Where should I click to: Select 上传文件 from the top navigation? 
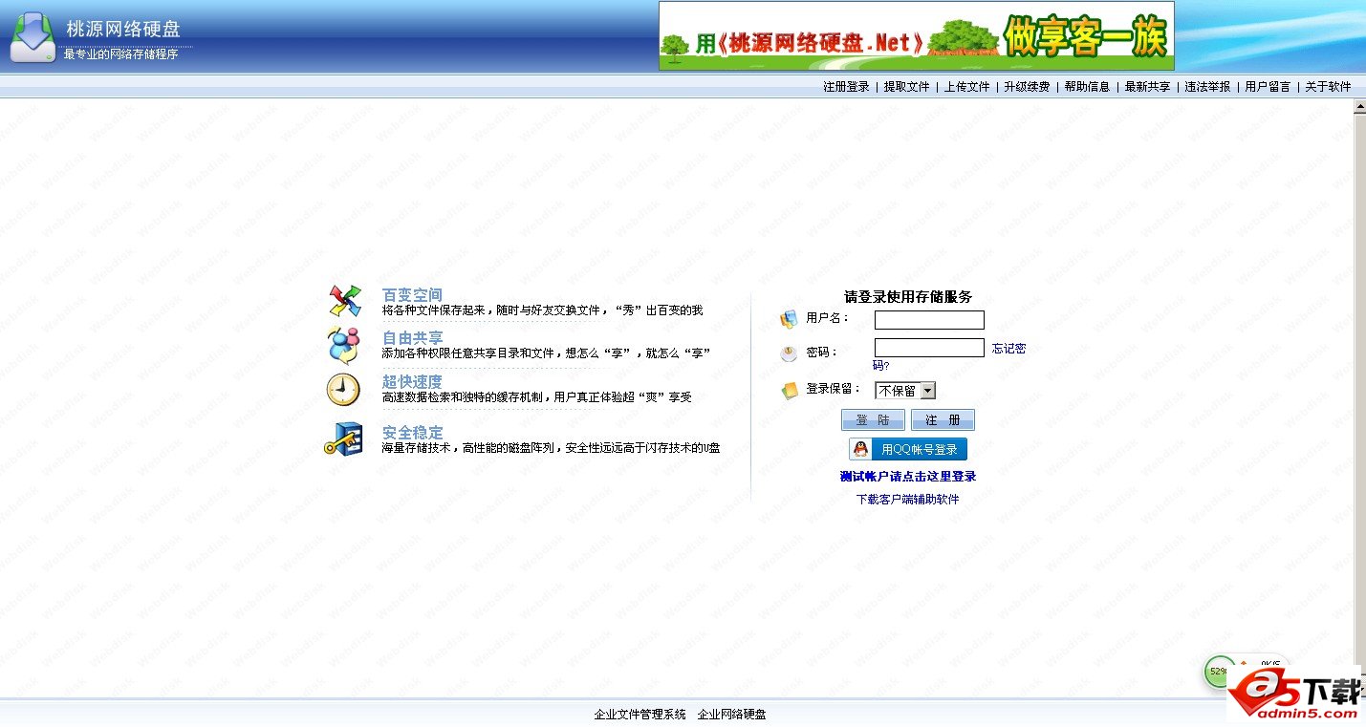[966, 87]
